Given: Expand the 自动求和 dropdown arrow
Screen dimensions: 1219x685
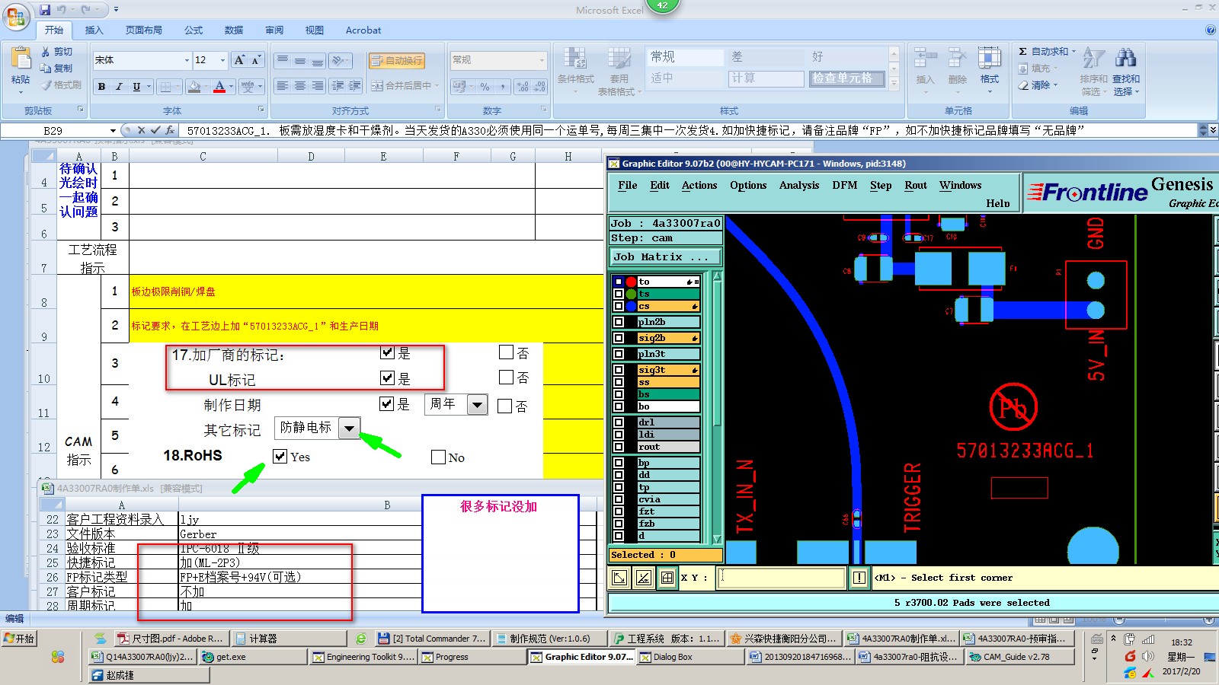Looking at the screenshot, I should (1074, 52).
